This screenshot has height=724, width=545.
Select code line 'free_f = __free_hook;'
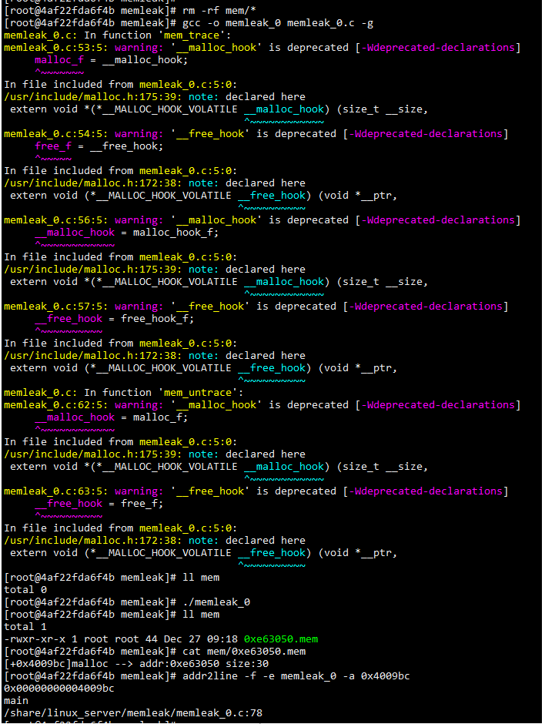pyautogui.click(x=99, y=146)
